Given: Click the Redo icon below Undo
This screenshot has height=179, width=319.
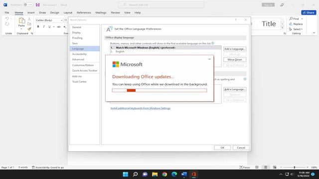Looking at the screenshot, I should pos(7,24).
